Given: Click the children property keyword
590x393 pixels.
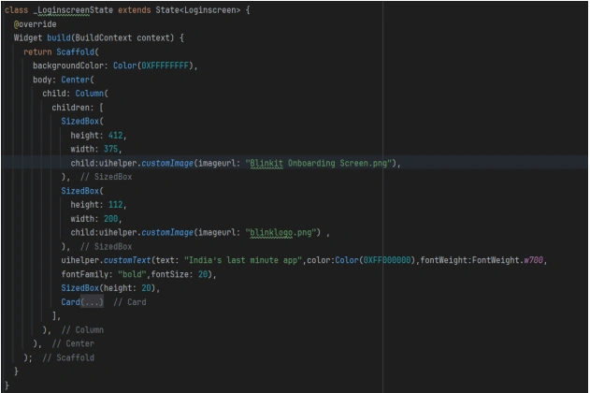Looking at the screenshot, I should click(x=79, y=108).
